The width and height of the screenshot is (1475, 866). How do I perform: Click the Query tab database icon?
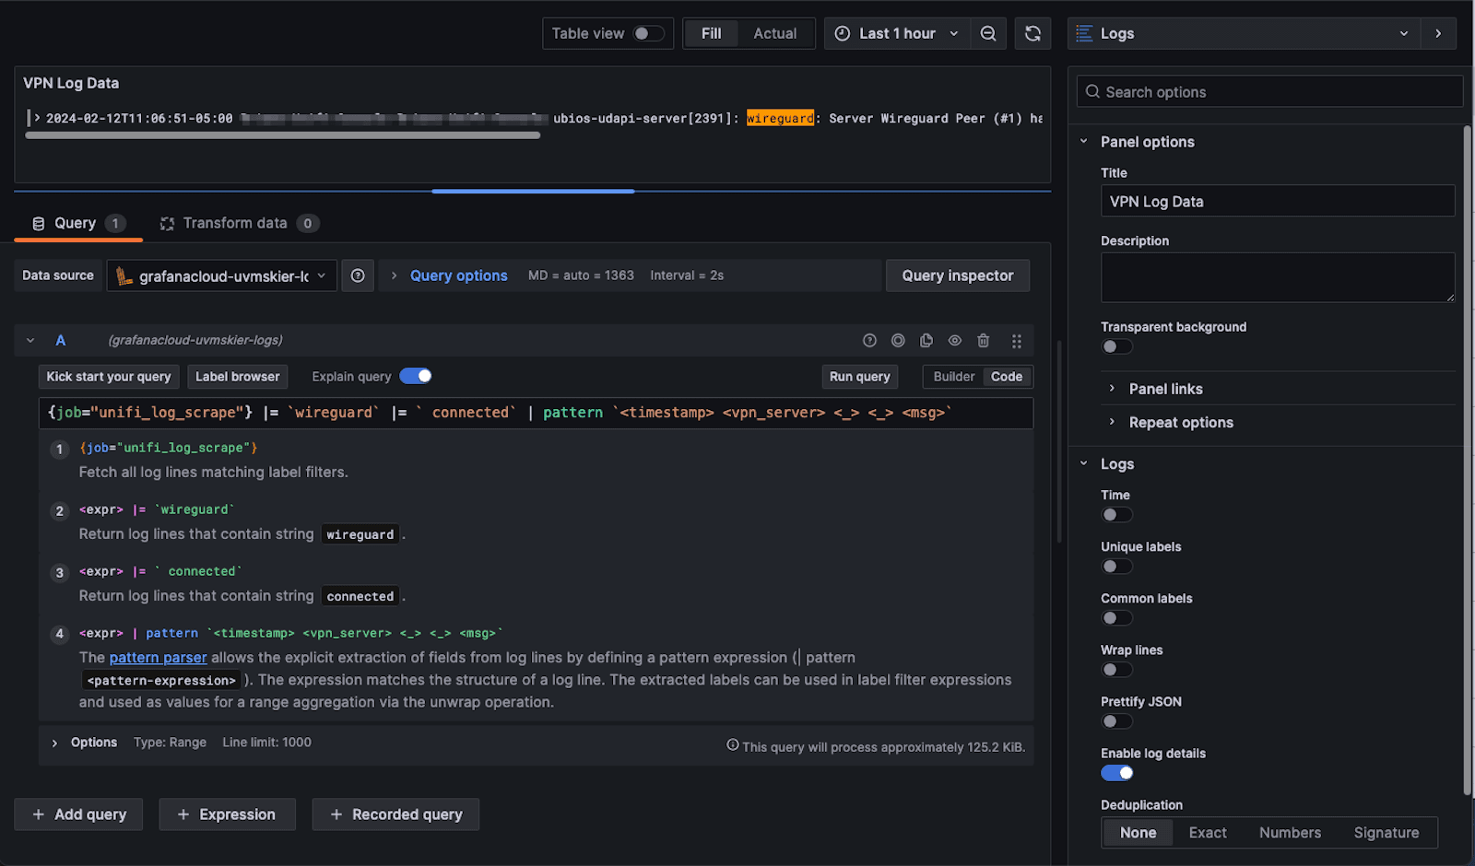pyautogui.click(x=39, y=224)
